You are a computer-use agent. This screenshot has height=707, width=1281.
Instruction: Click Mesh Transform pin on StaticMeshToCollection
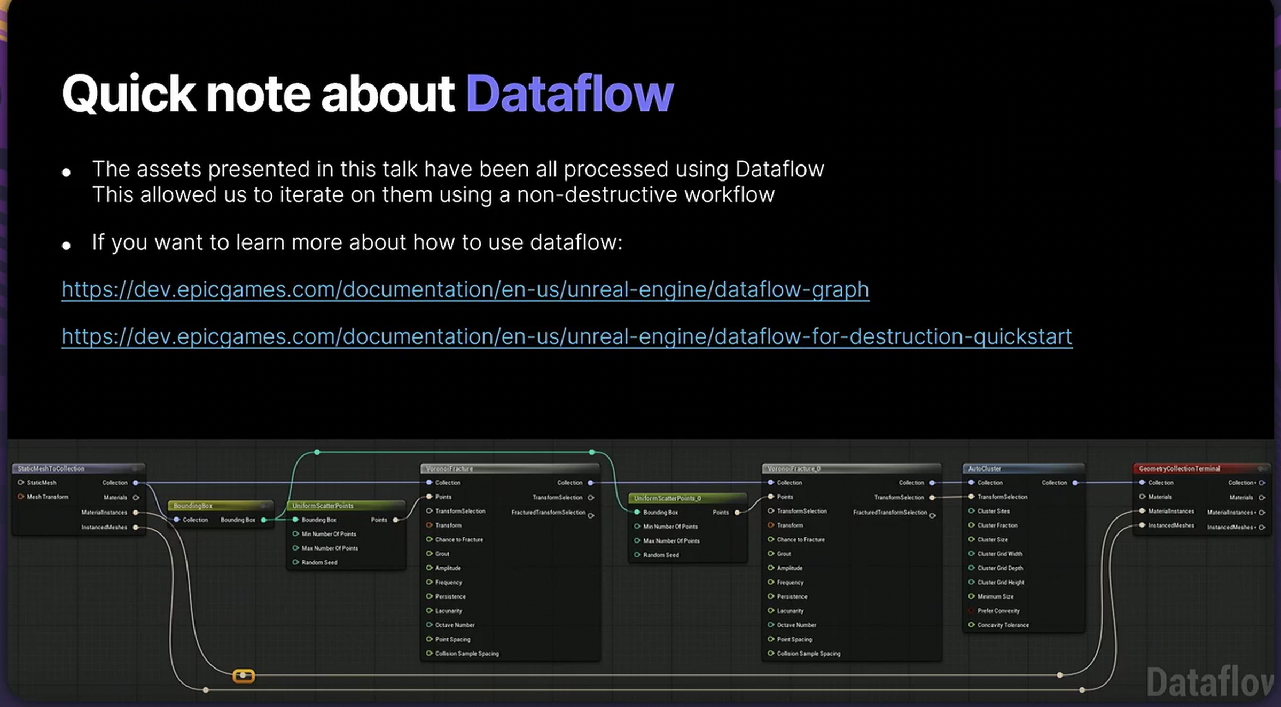tap(21, 497)
